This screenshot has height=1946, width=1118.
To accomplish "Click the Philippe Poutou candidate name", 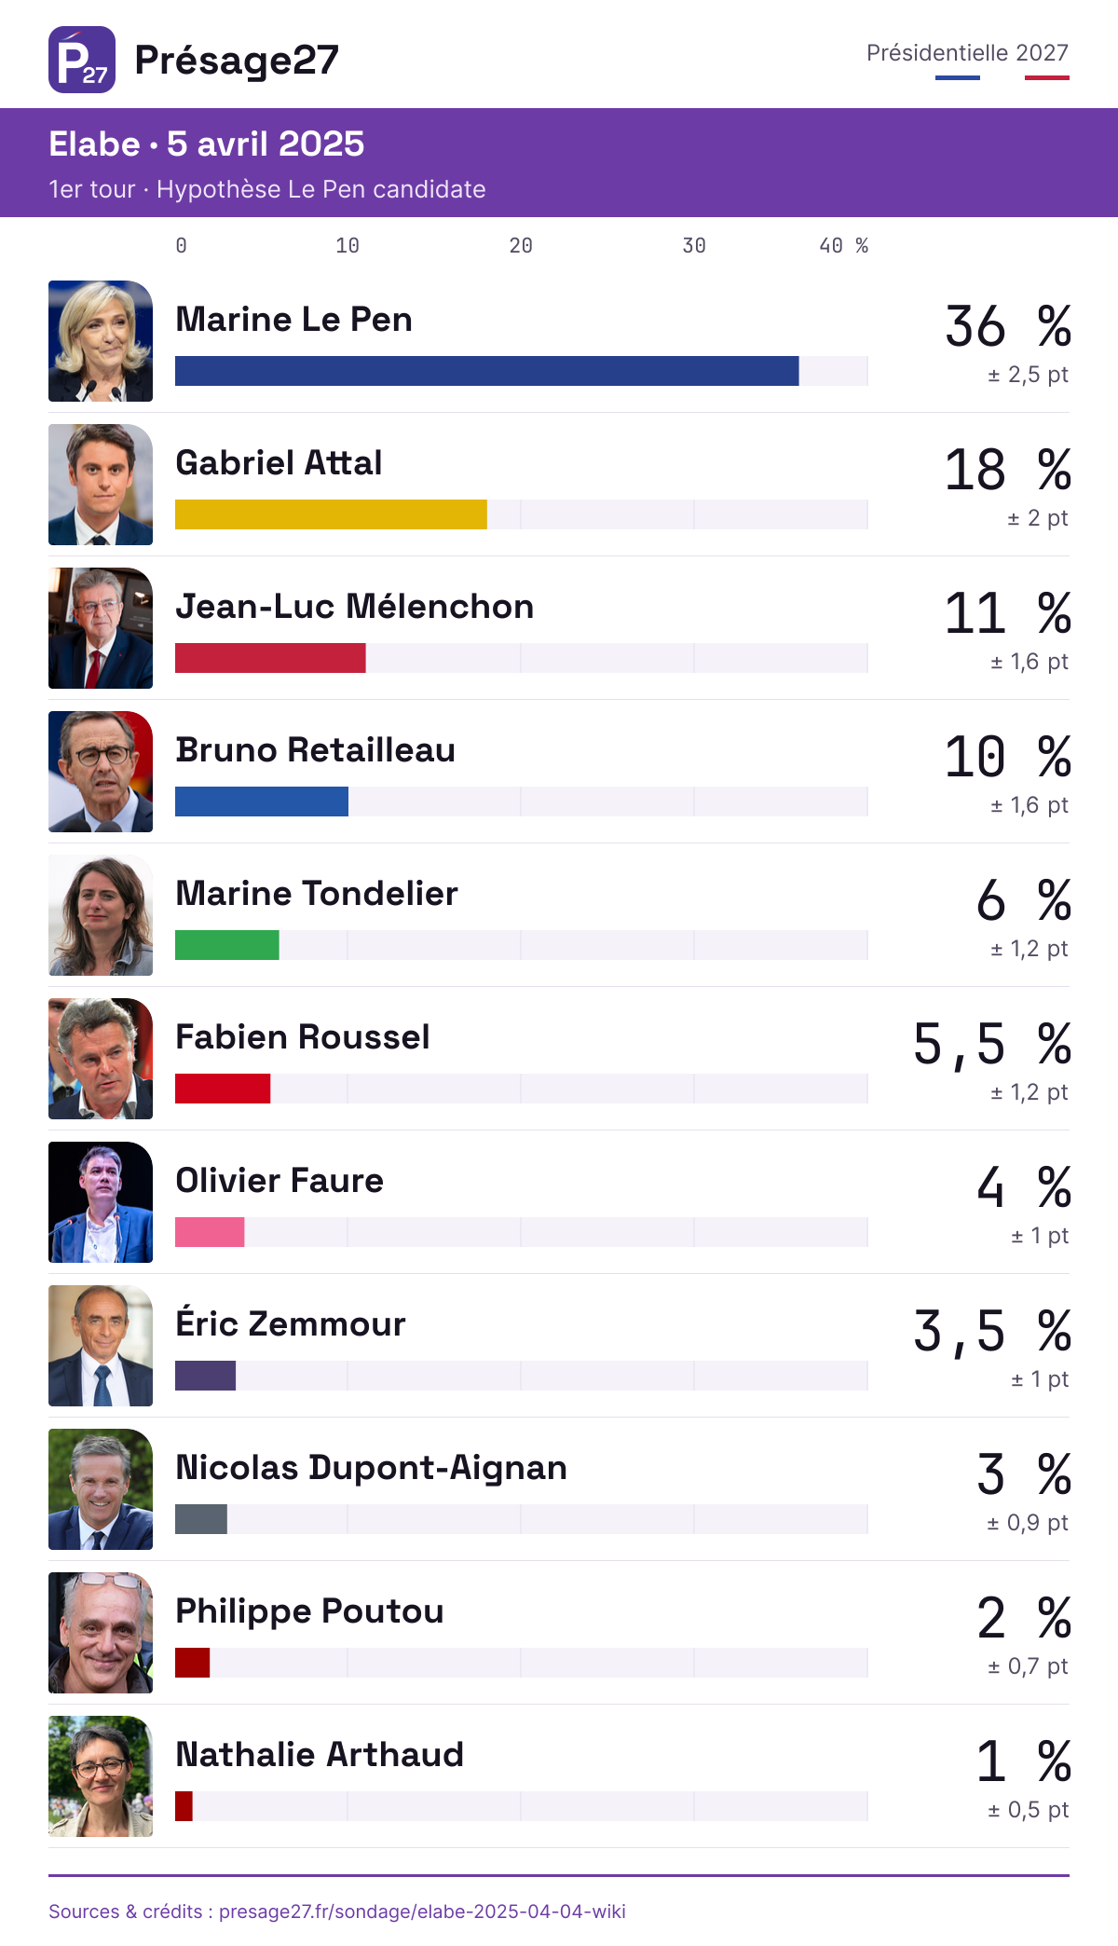I will [x=309, y=1611].
